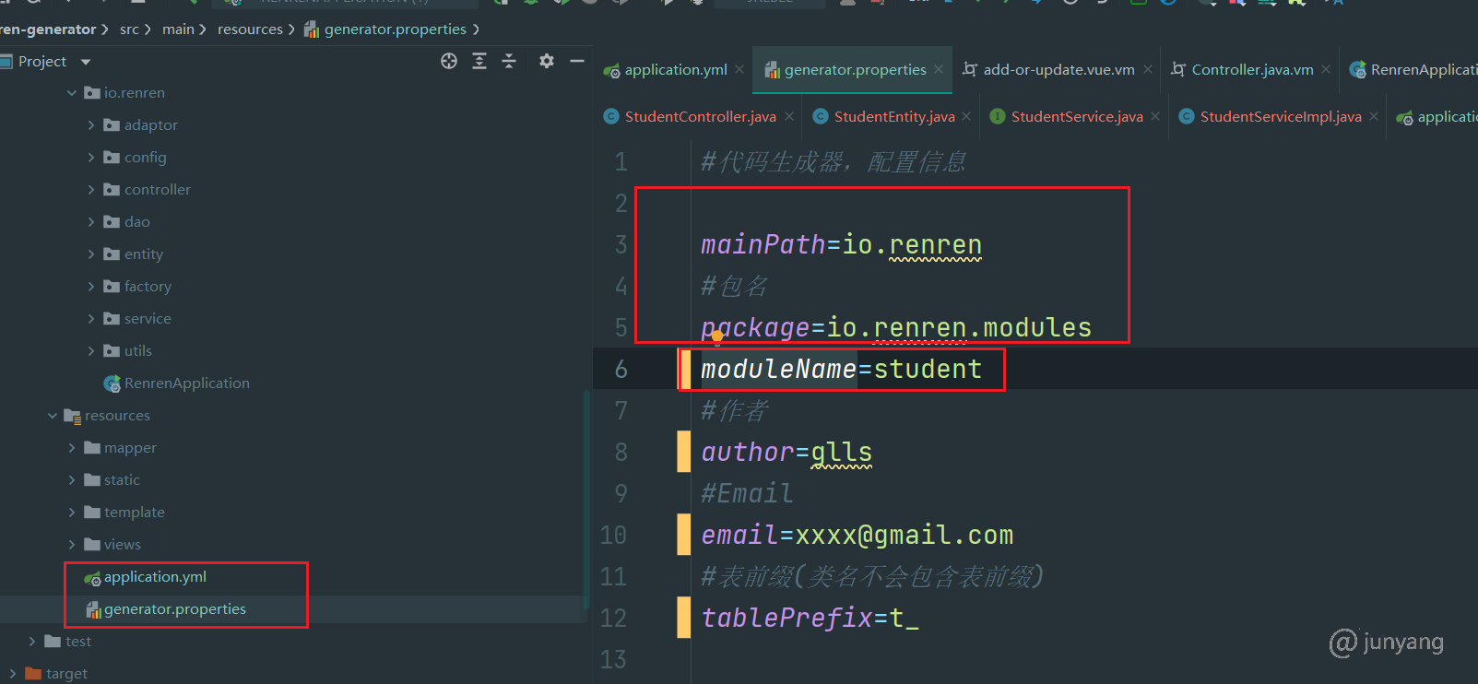Image resolution: width=1478 pixels, height=684 pixels.
Task: Close the generator.properties tab
Action: click(939, 70)
